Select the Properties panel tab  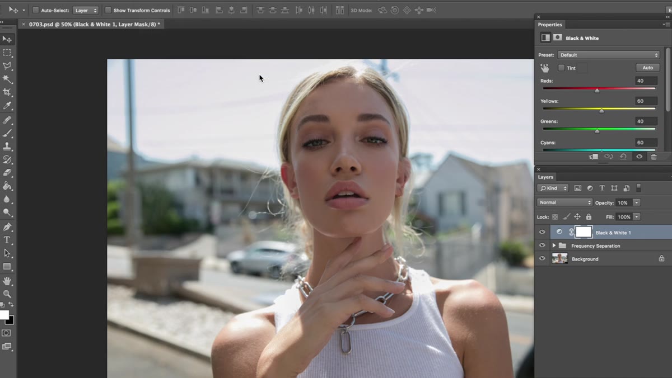click(x=550, y=25)
